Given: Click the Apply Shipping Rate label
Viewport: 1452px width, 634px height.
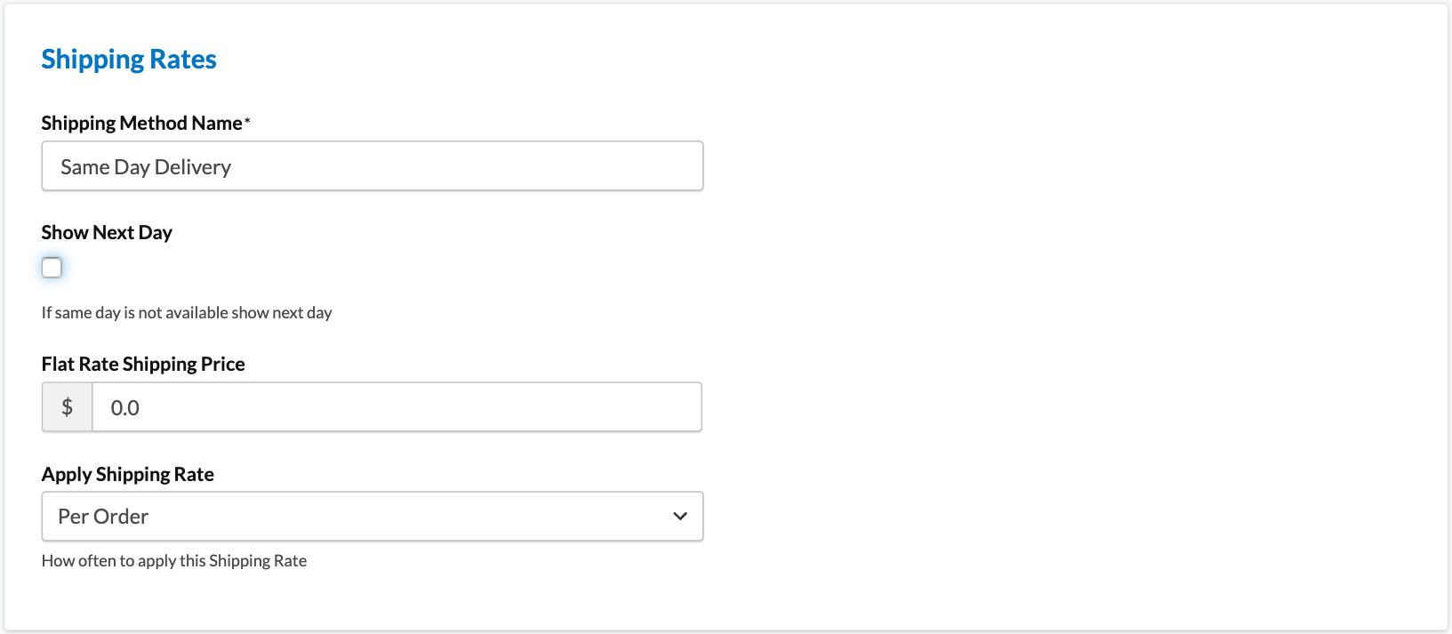Looking at the screenshot, I should [128, 475].
